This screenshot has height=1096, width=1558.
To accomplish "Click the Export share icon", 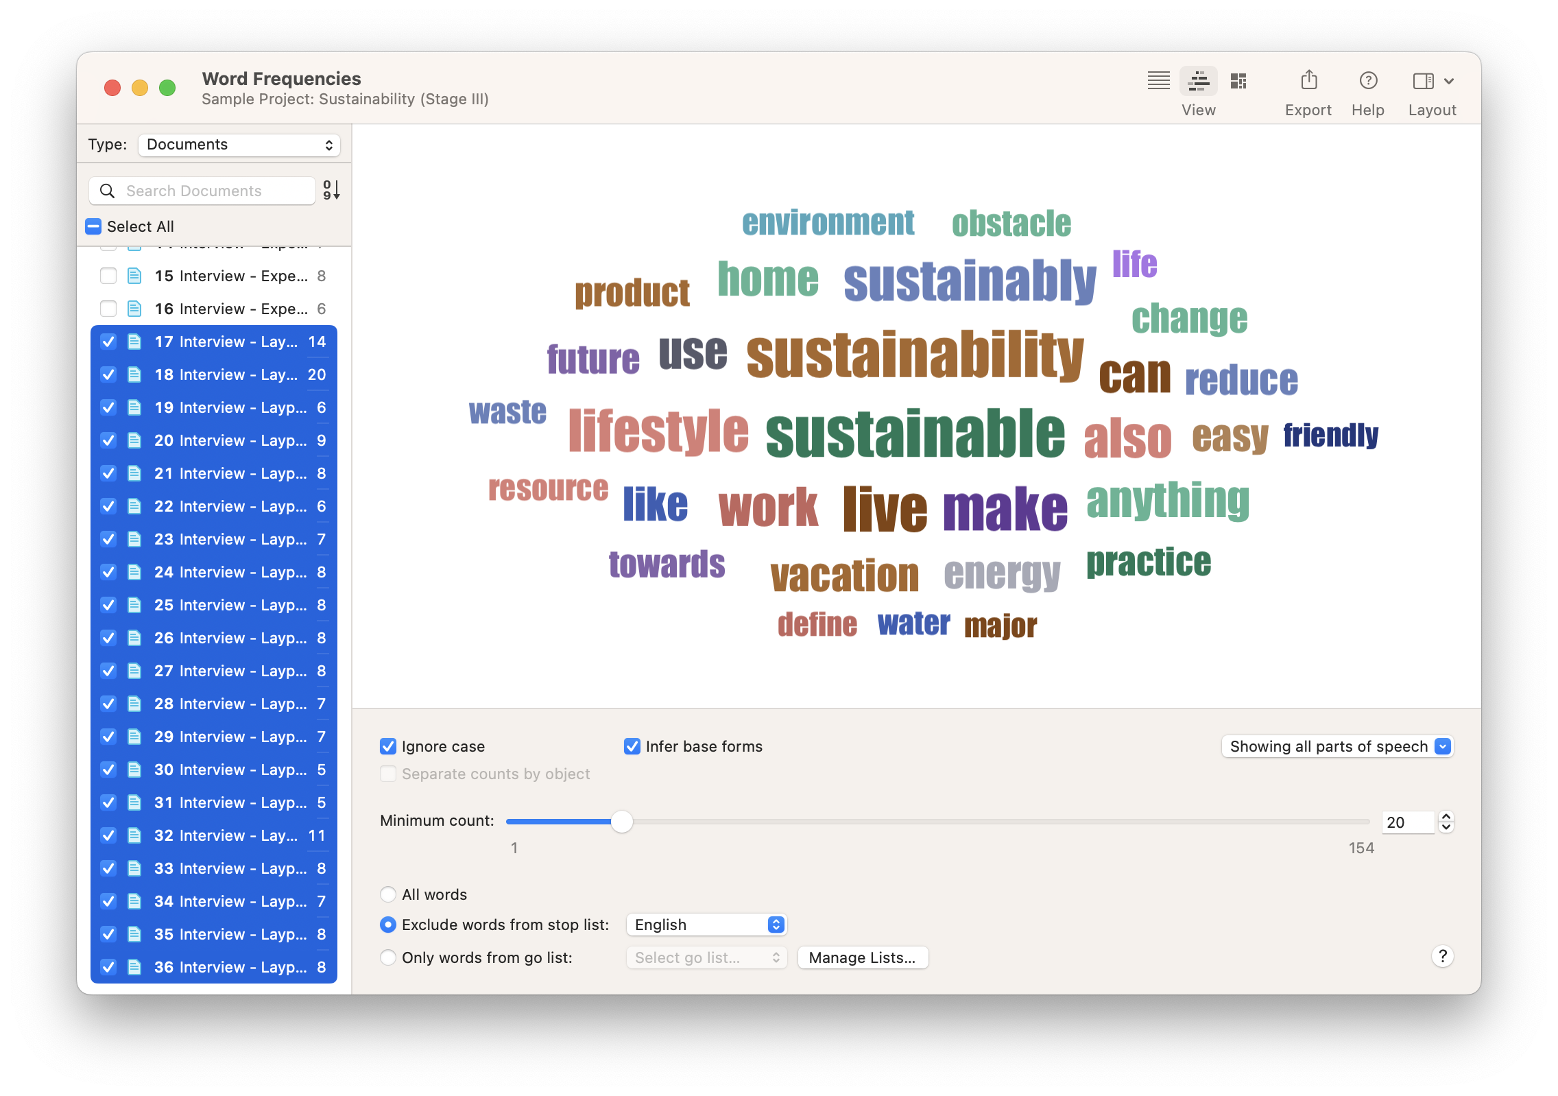I will tap(1308, 81).
